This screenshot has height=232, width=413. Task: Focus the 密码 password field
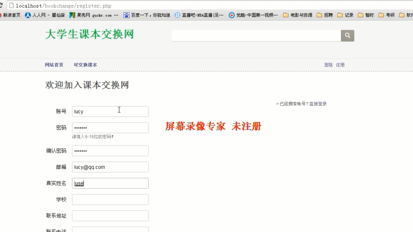click(x=110, y=128)
